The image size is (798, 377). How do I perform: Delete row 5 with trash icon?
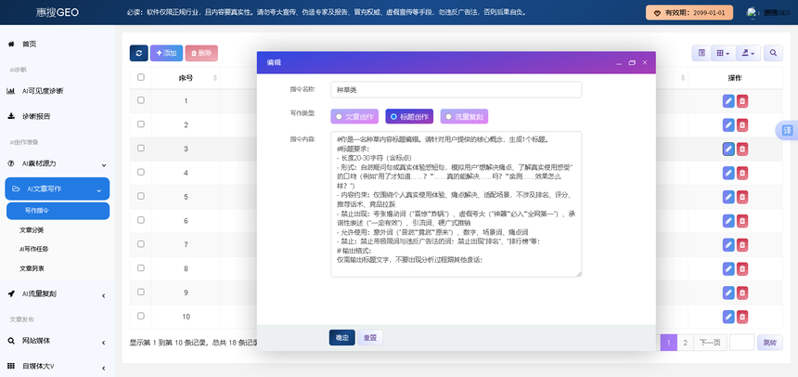(742, 197)
